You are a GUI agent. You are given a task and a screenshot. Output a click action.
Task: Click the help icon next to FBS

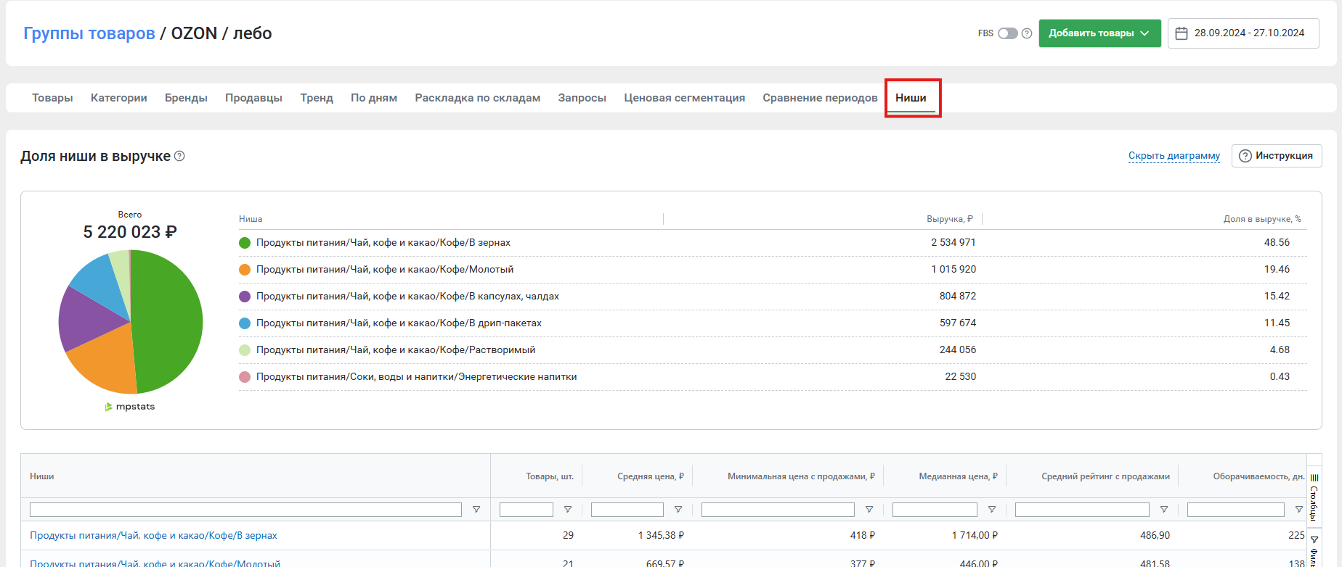click(x=1027, y=33)
